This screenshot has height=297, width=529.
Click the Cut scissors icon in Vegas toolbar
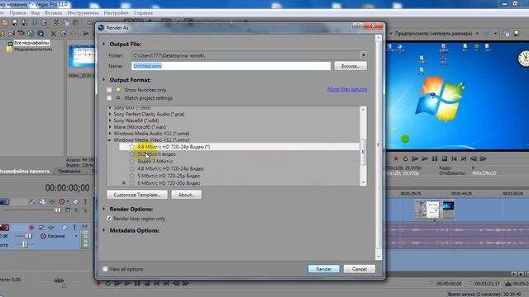point(56,22)
